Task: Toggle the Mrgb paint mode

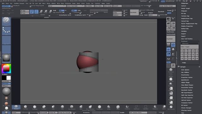Action: tap(55, 10)
